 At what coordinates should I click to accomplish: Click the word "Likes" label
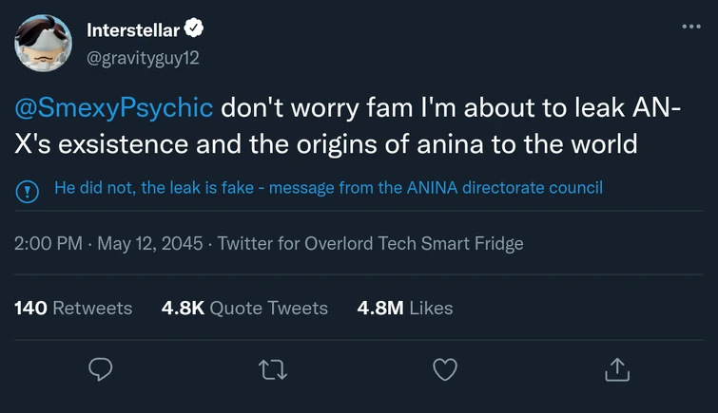click(x=431, y=308)
